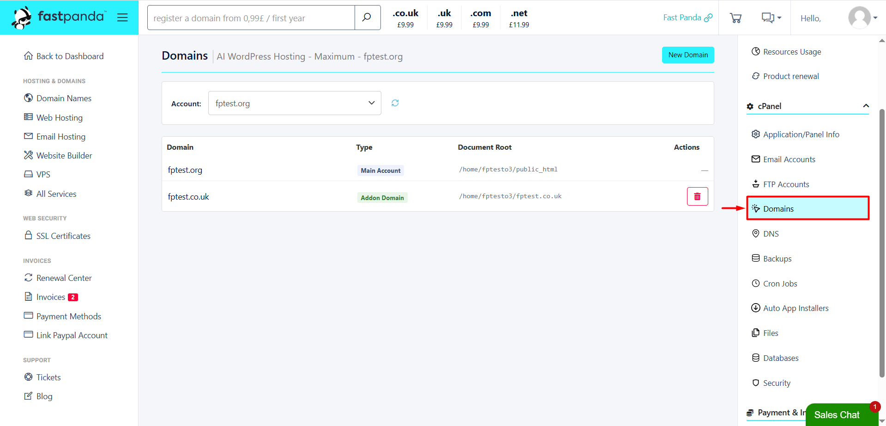The image size is (886, 426).
Task: Open the shopping cart
Action: coord(735,18)
